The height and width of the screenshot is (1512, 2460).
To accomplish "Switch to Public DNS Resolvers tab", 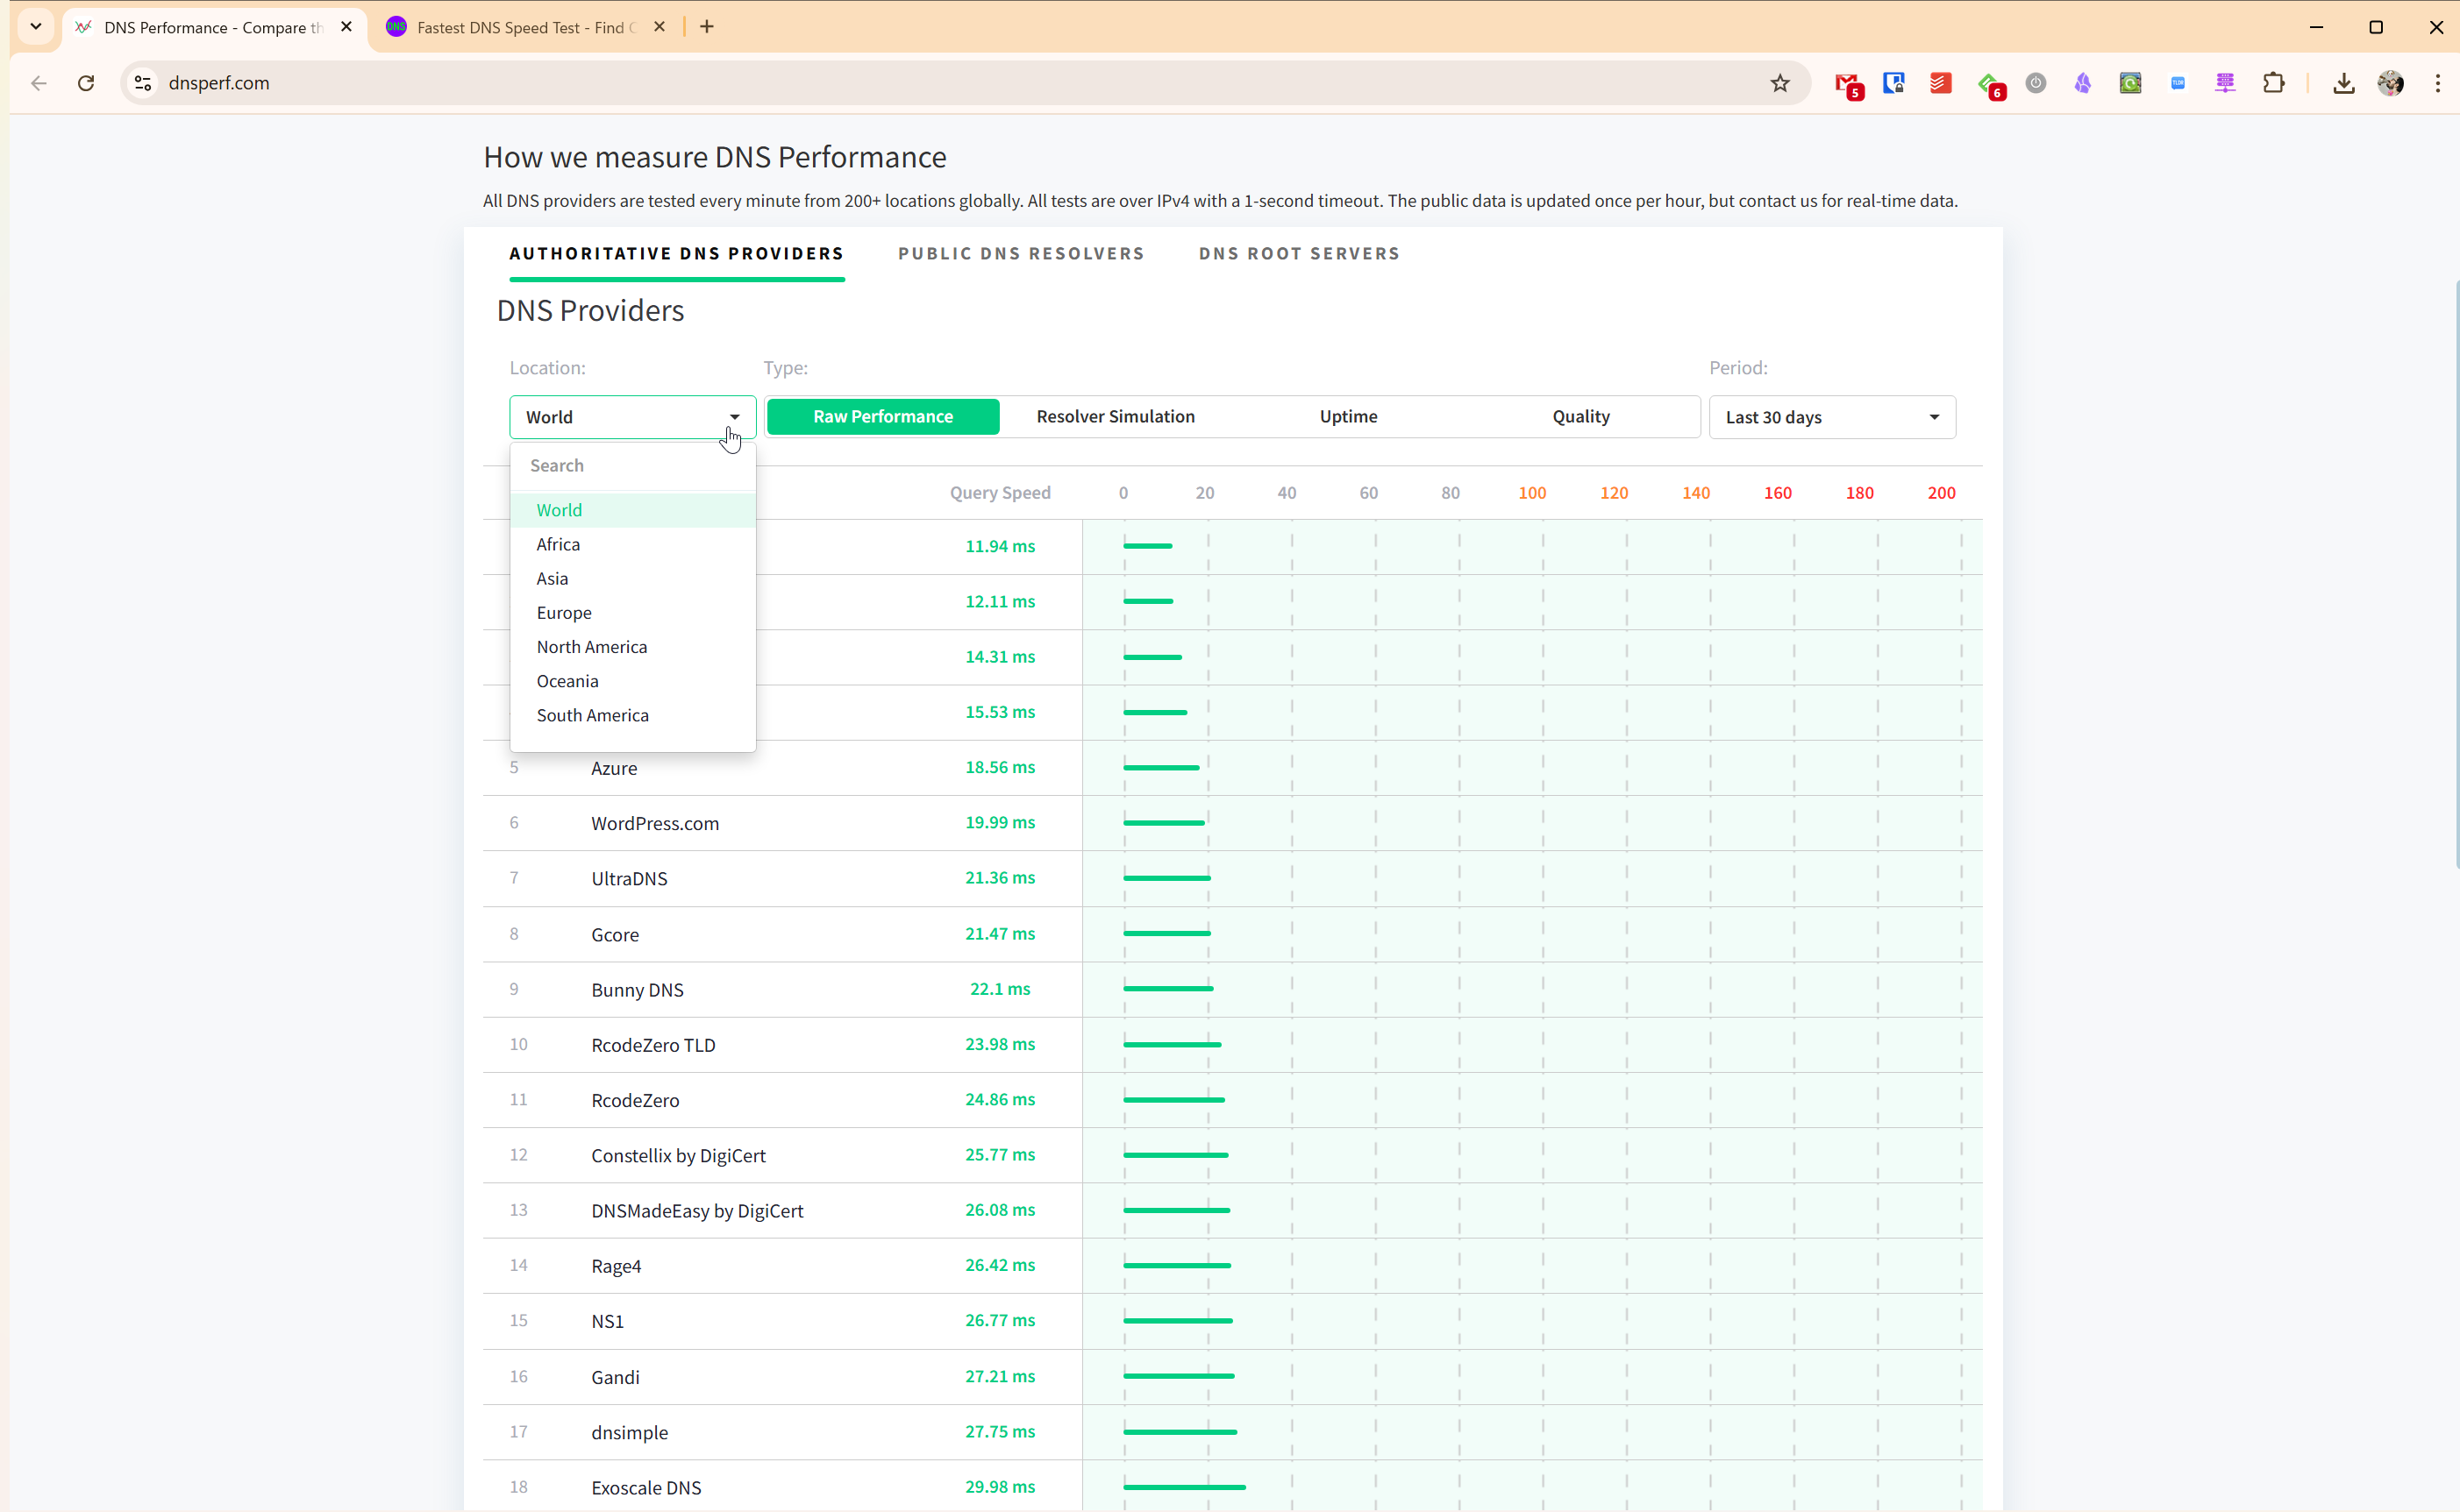I will 1021,254.
